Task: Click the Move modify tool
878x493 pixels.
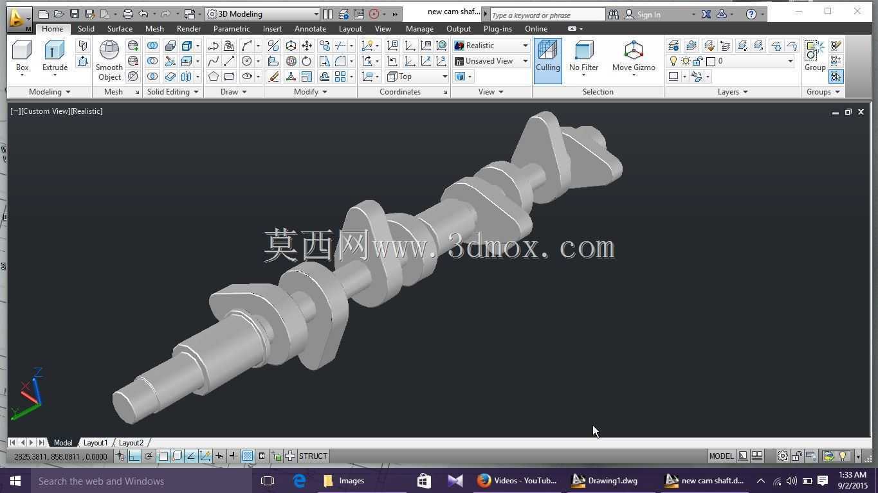Action: pyautogui.click(x=307, y=46)
